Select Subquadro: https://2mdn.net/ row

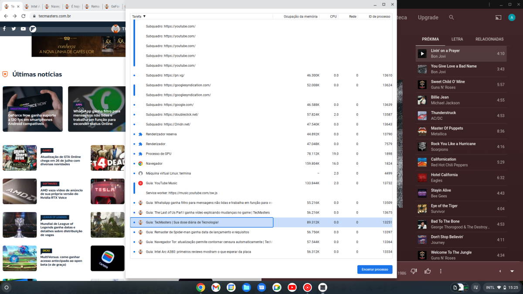(x=261, y=124)
